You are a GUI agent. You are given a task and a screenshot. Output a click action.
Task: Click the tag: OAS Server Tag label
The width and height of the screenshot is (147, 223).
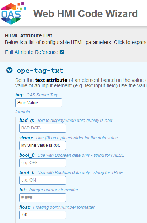coord(36,95)
